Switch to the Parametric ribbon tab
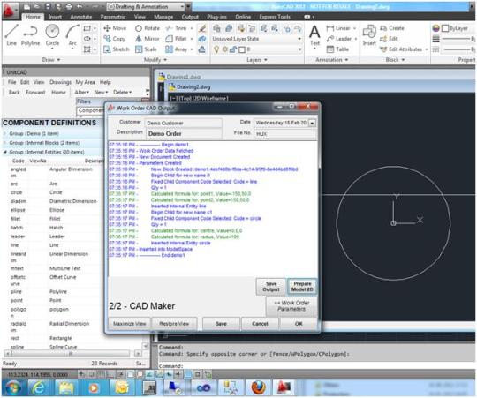 [x=113, y=17]
